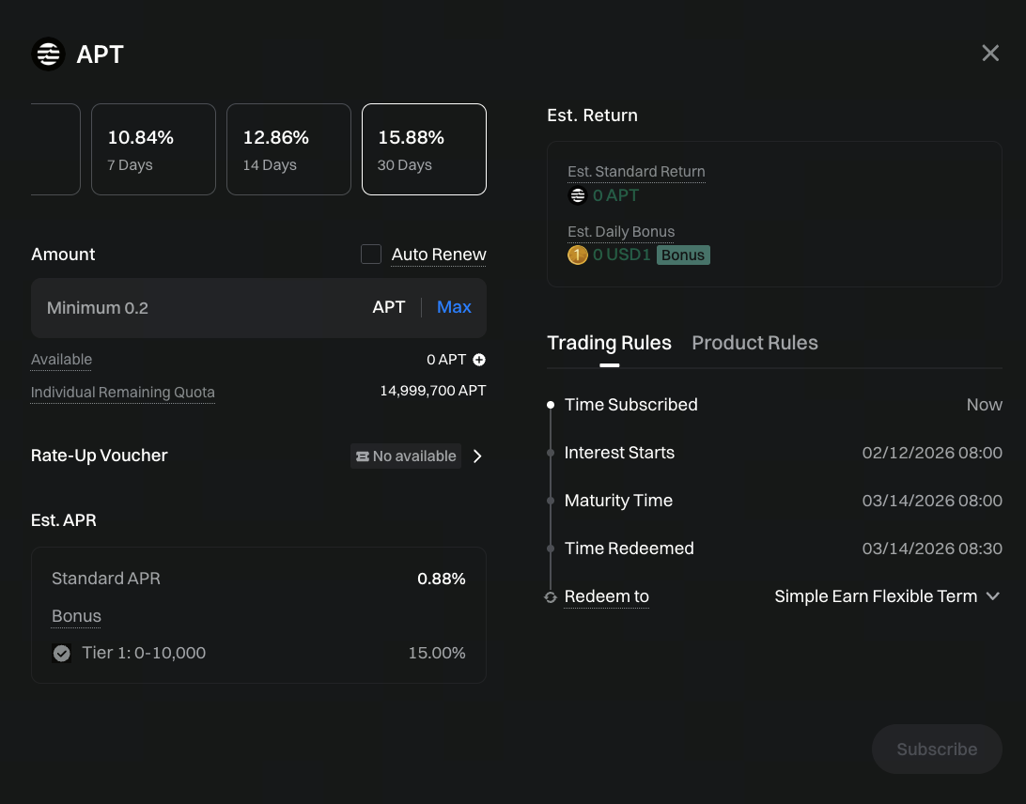Select the 7 Days 10.84% term option

coord(153,149)
